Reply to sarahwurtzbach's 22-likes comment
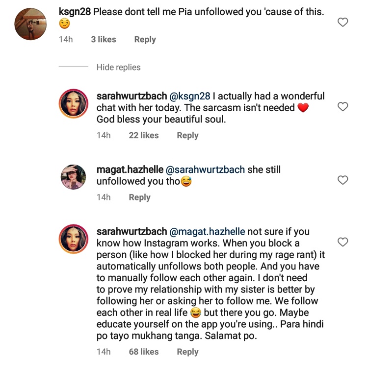The image size is (368, 365). pyautogui.click(x=187, y=136)
